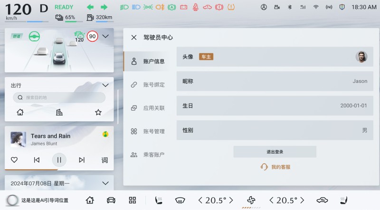Open the 应用关联 tab
The height and width of the screenshot is (210, 380).
tap(148, 108)
